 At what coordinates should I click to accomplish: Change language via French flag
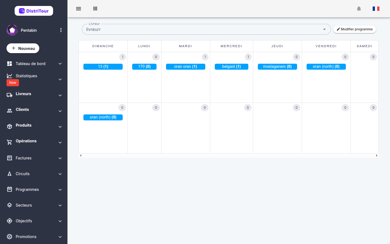click(376, 9)
